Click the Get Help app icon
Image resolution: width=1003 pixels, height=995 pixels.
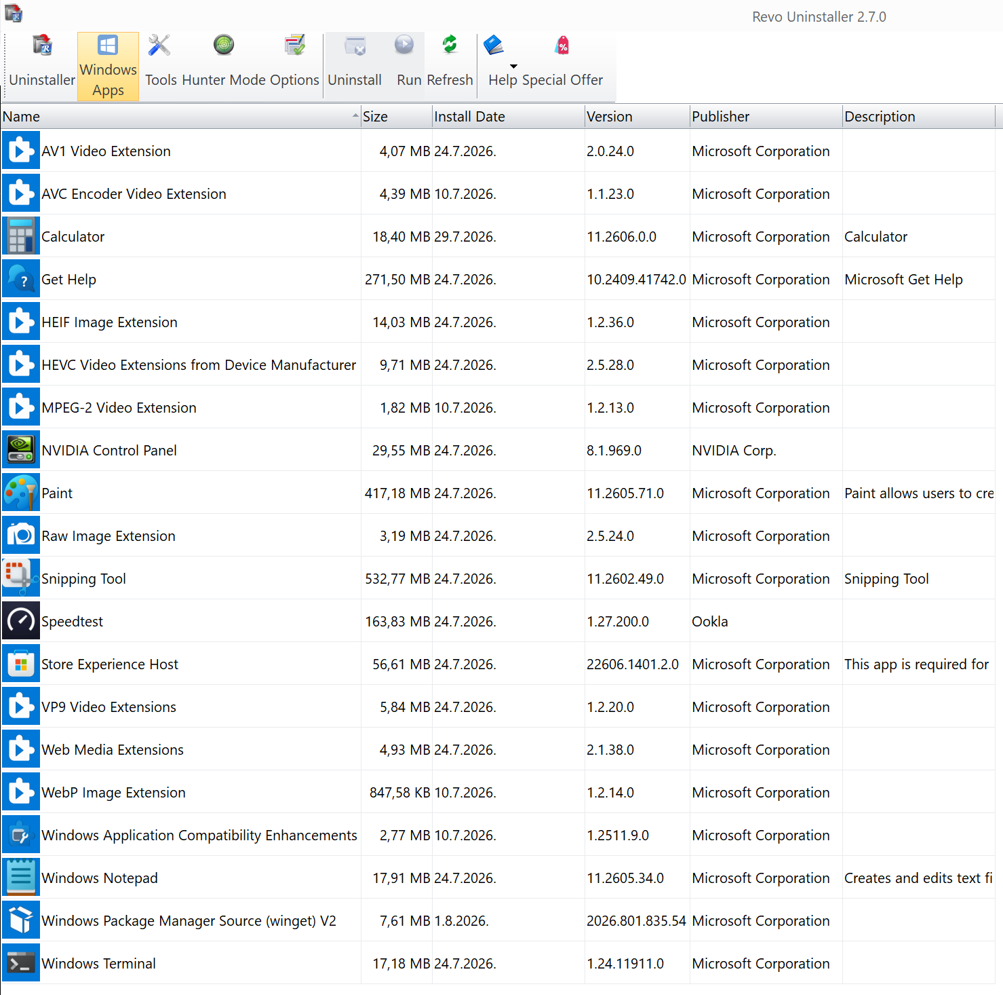coord(21,279)
